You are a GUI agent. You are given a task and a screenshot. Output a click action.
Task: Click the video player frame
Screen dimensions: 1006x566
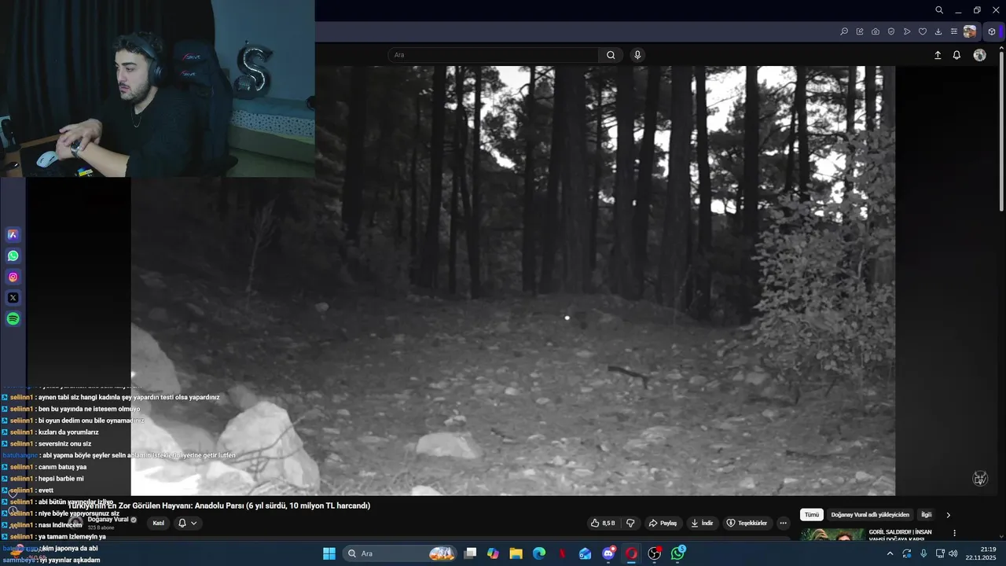click(x=512, y=281)
